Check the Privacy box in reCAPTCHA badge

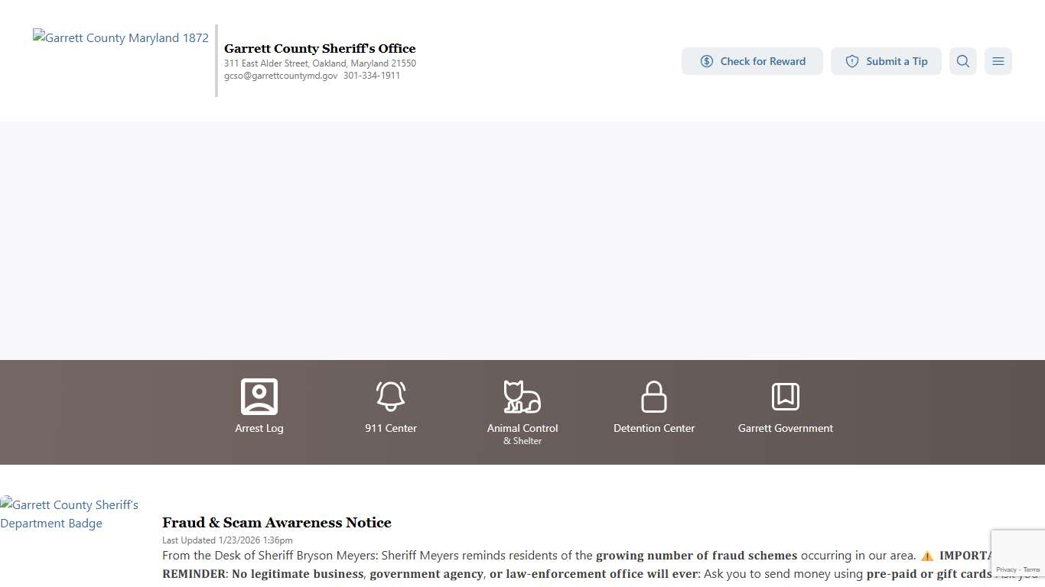(x=1007, y=570)
